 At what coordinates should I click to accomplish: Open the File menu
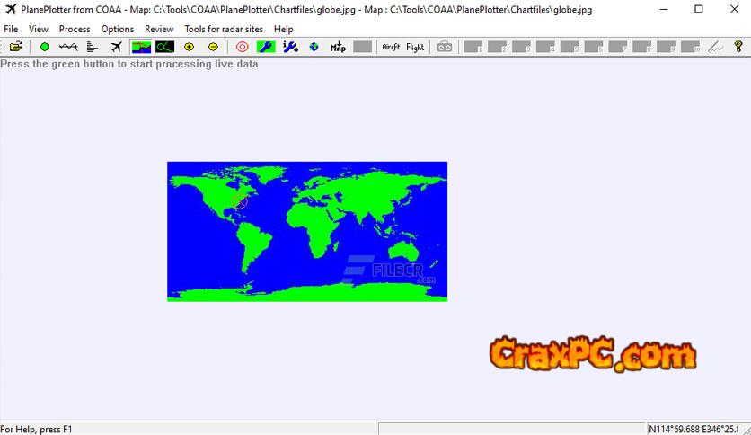click(11, 29)
